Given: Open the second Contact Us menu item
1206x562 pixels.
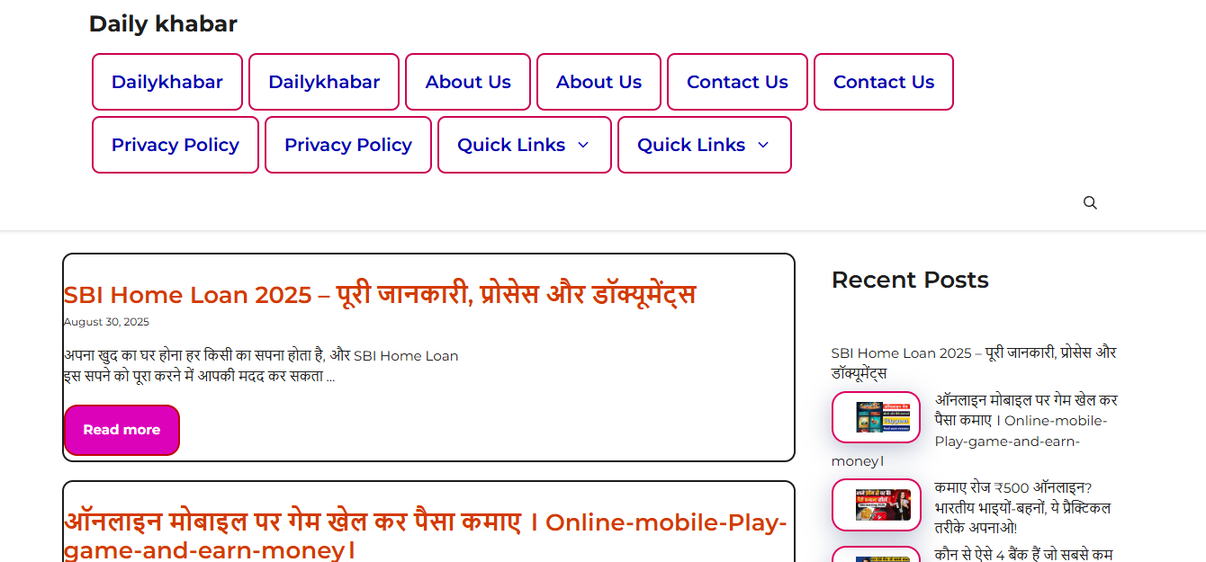Looking at the screenshot, I should pos(884,82).
